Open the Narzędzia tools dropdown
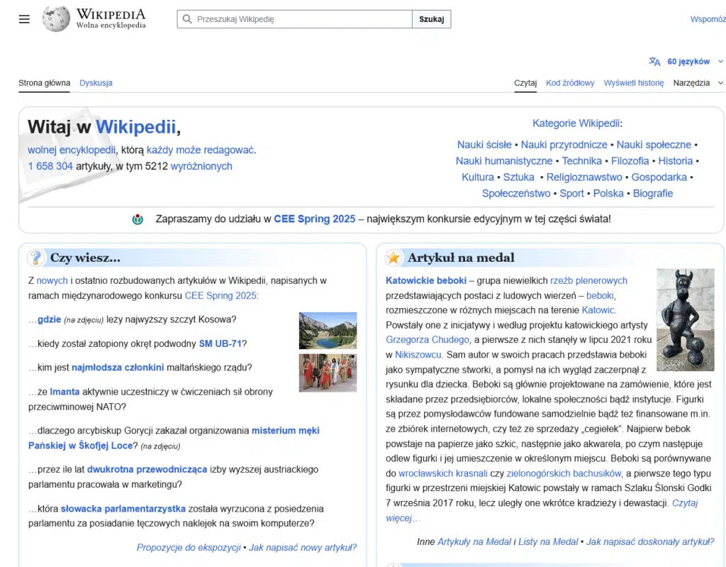The height and width of the screenshot is (567, 726). [x=698, y=82]
